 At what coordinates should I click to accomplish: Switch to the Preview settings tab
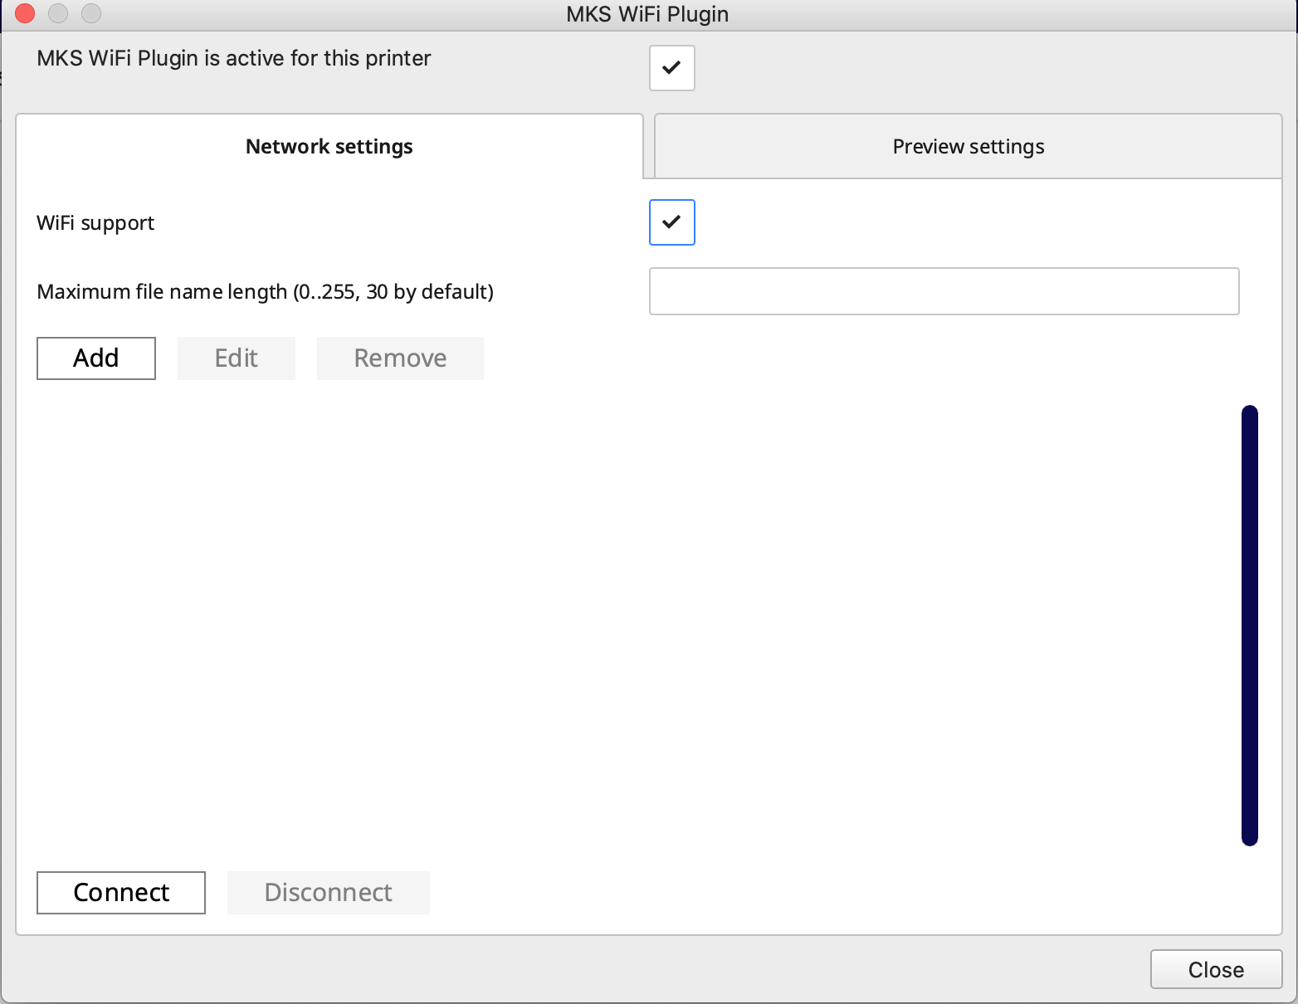(967, 146)
